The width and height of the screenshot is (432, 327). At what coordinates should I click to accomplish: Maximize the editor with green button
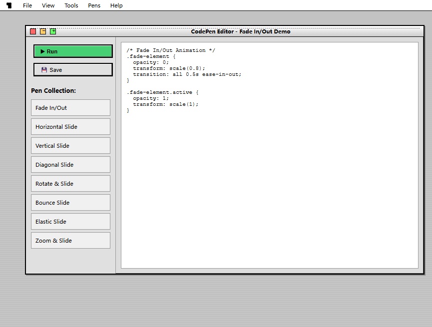(53, 31)
